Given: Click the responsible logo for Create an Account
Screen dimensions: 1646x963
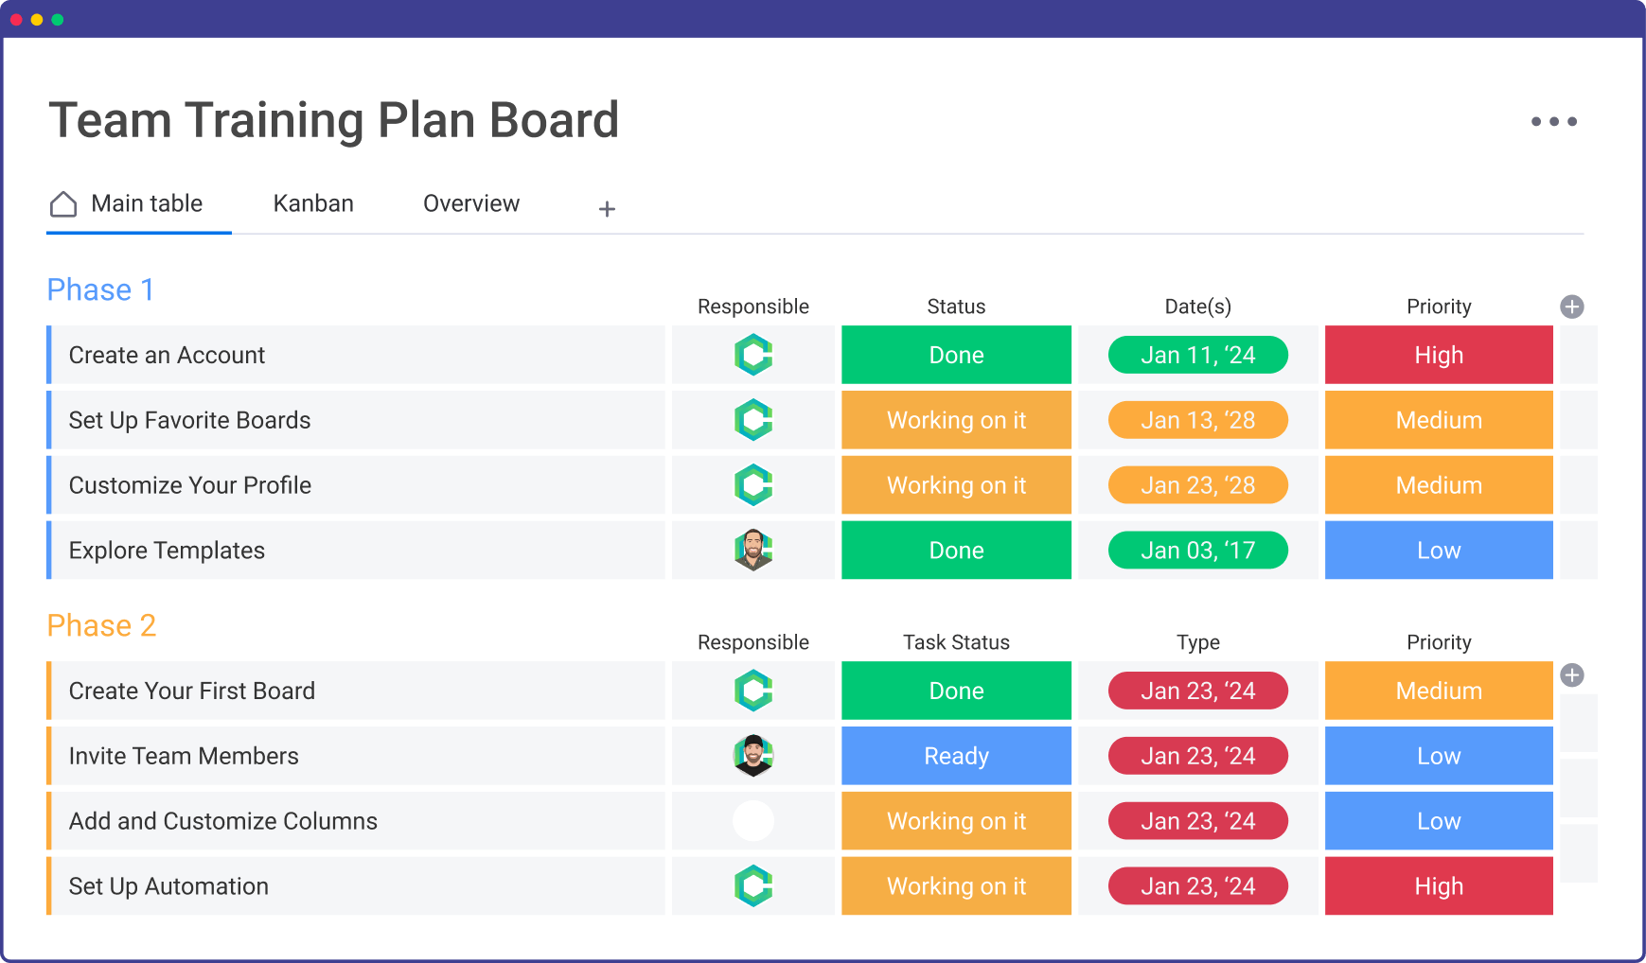Looking at the screenshot, I should pos(753,355).
